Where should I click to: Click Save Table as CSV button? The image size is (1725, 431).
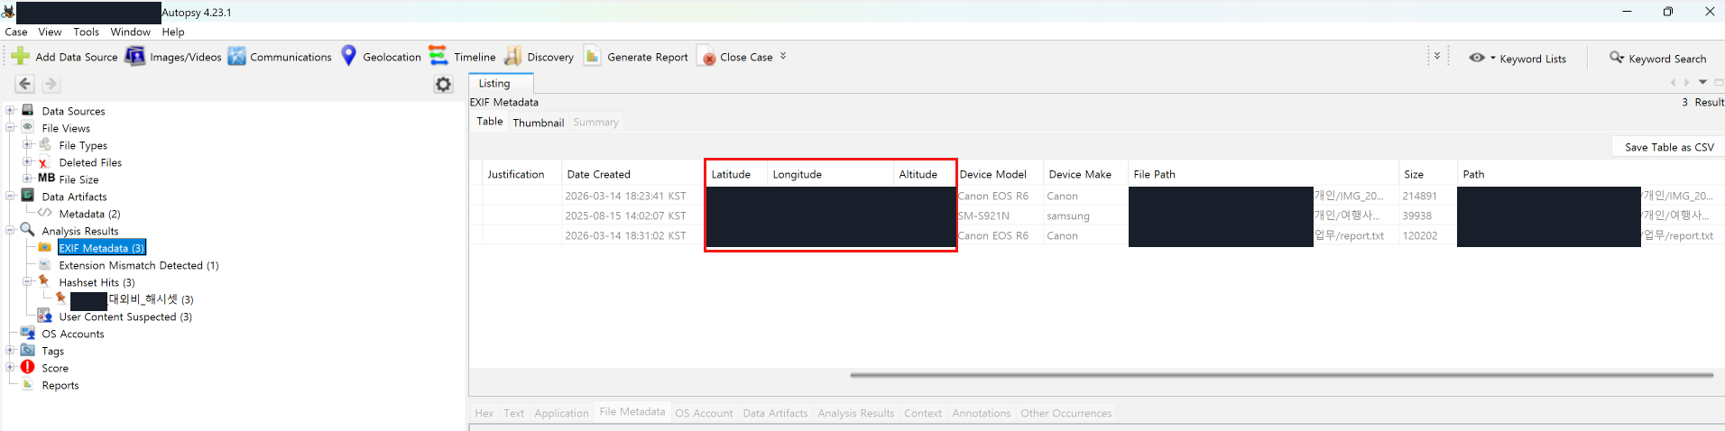1669,147
